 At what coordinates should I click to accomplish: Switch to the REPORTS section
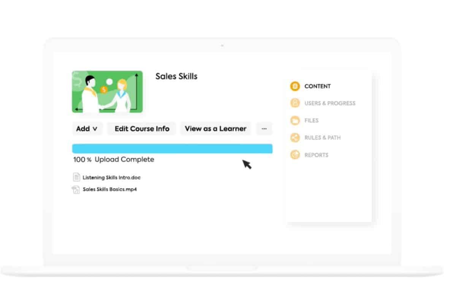tap(317, 155)
